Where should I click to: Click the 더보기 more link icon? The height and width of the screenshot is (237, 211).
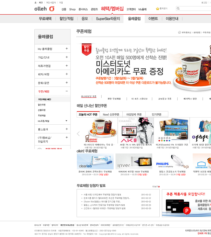tap(159, 187)
